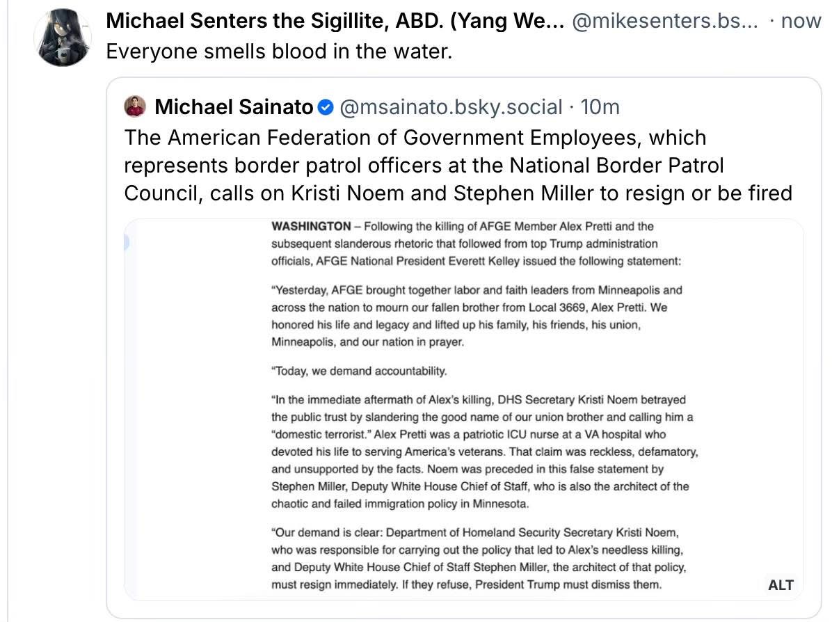832x622 pixels.
Task: Click the bold WASHINGTON dateline in image
Action: tap(311, 227)
